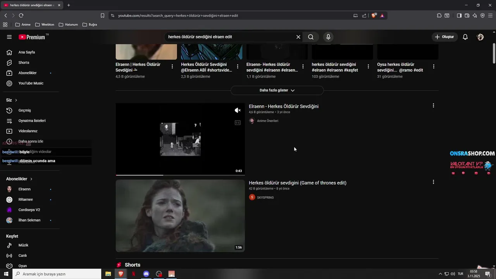Adjust volume via the system tray speaker icon
Image resolution: width=496 pixels, height=279 pixels.
[453, 274]
